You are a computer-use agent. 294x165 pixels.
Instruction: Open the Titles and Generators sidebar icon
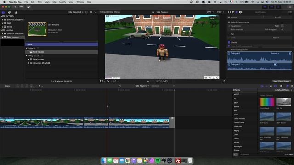tap(16, 12)
